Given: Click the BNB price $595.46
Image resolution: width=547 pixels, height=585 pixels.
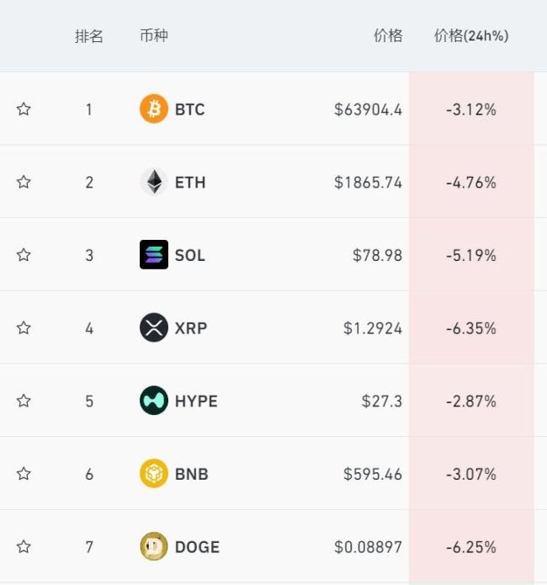Looking at the screenshot, I should coord(373,474).
